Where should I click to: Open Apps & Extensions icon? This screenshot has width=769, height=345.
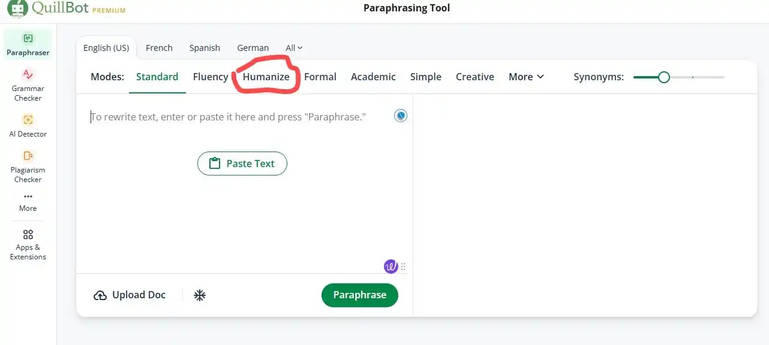(28, 234)
